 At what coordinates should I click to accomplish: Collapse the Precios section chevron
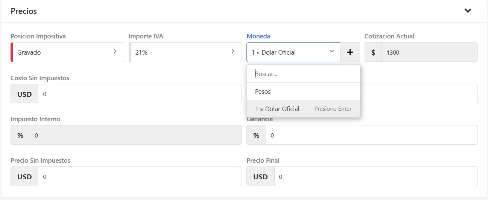tap(468, 11)
